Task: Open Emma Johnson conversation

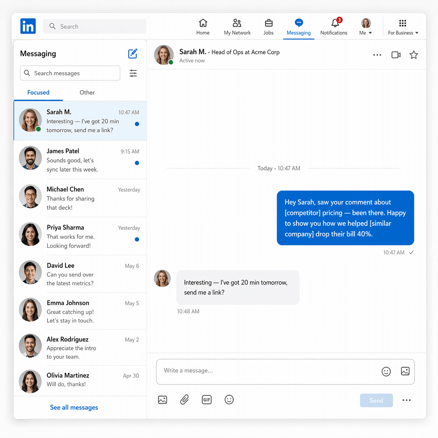Action: [80, 311]
